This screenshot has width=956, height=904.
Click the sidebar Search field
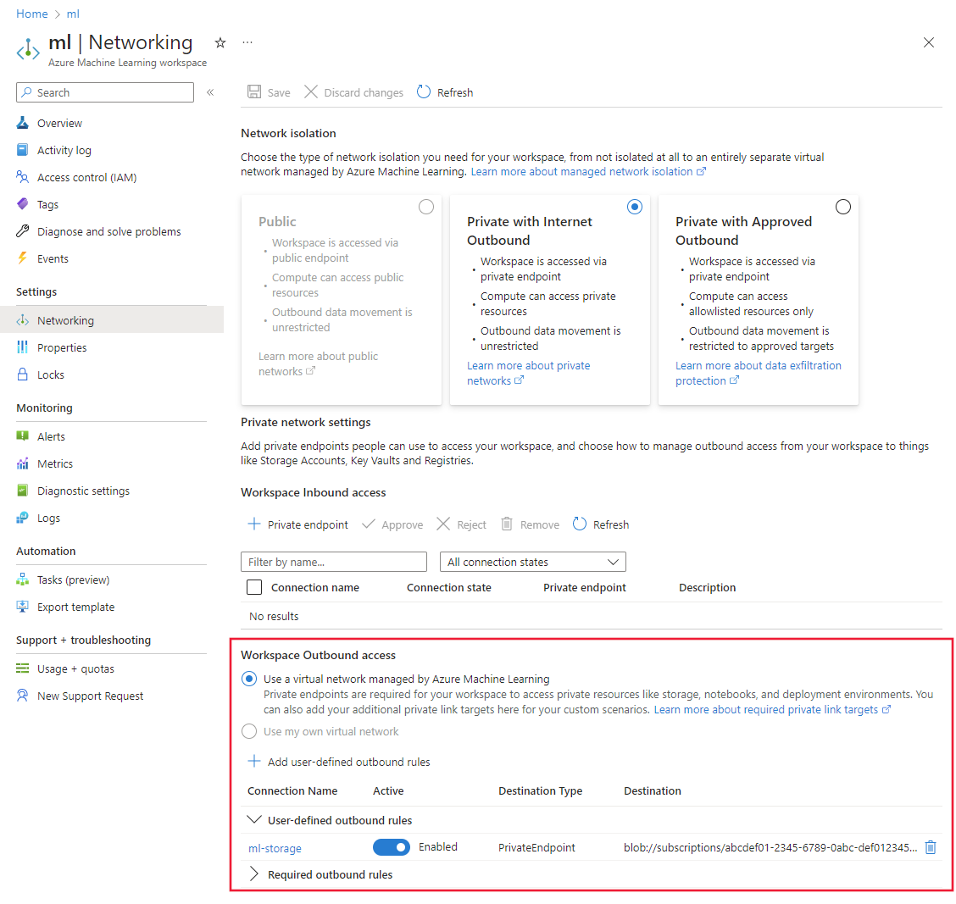105,92
